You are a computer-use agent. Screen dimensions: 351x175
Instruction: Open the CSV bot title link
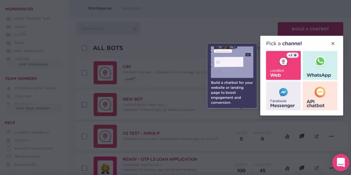coord(127,66)
